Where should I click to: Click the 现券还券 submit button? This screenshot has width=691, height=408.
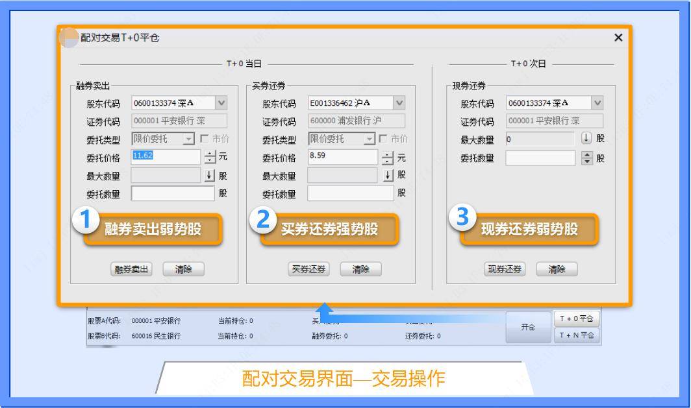(505, 269)
